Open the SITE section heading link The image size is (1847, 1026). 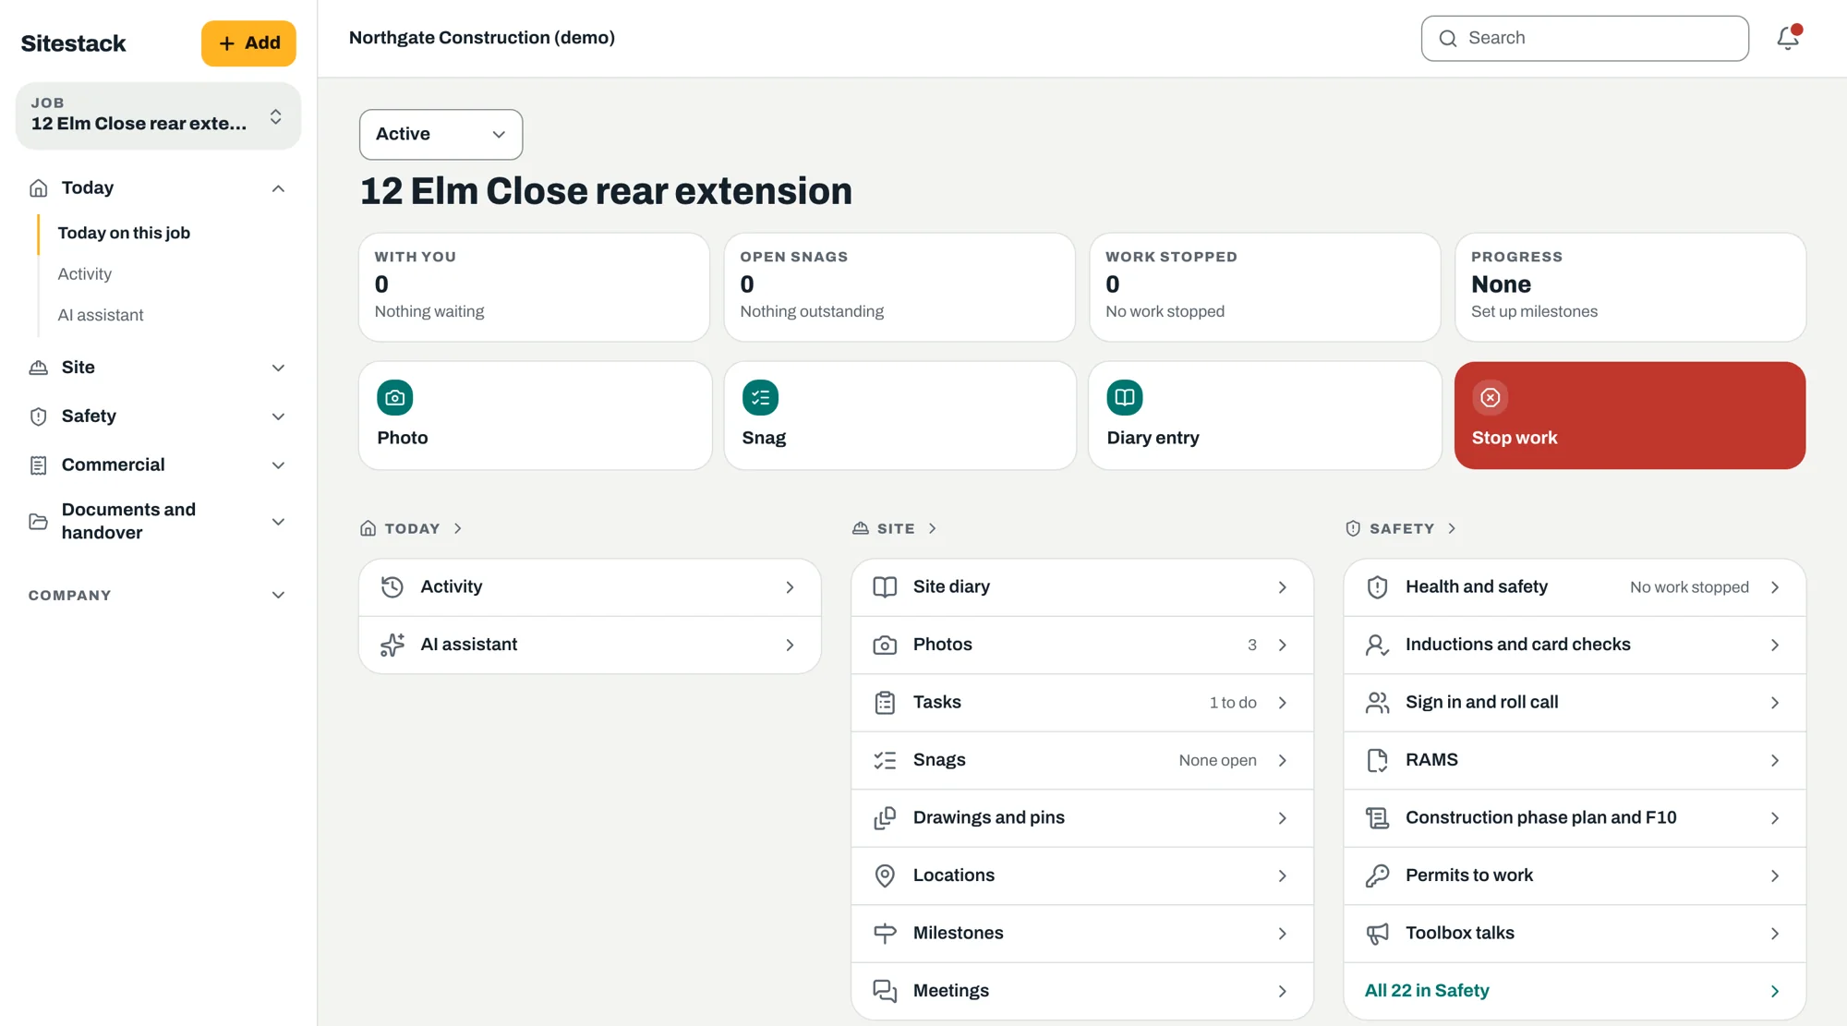pyautogui.click(x=895, y=529)
